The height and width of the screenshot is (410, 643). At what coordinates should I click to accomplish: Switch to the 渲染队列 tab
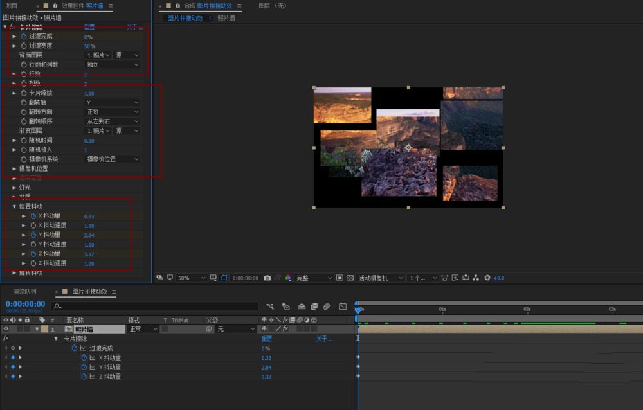(26, 292)
